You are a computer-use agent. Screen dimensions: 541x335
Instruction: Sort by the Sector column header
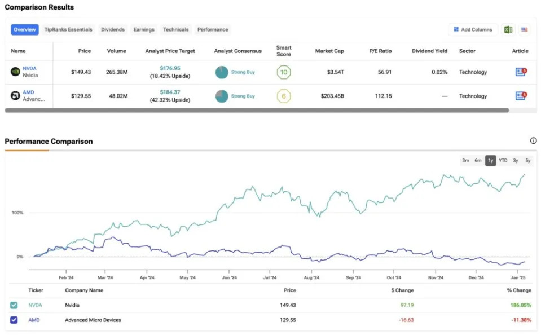467,51
